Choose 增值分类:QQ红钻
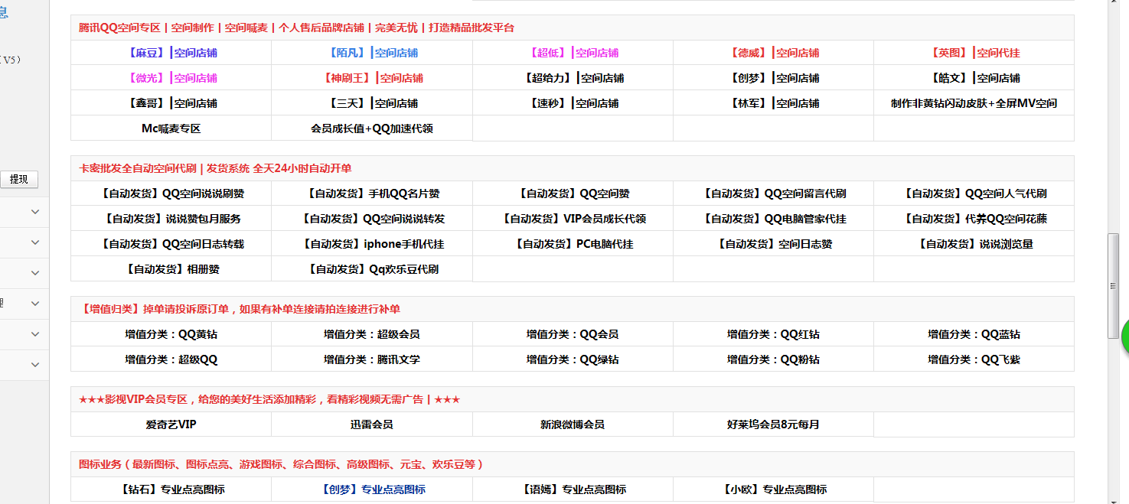 click(773, 334)
